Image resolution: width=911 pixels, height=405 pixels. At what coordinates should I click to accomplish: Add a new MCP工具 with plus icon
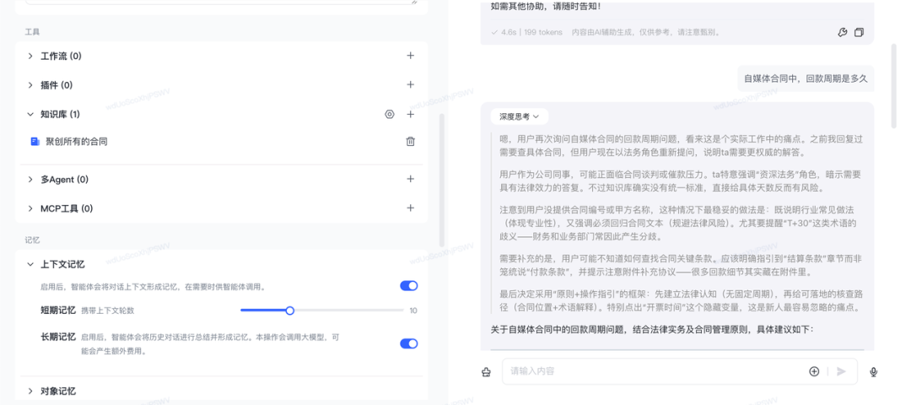point(411,208)
